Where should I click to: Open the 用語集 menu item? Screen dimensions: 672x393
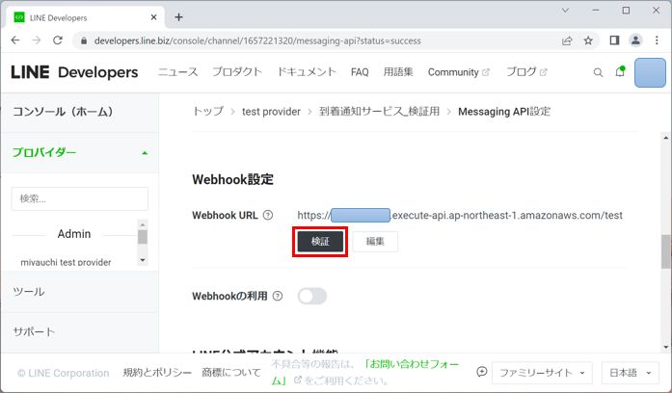[x=398, y=72]
